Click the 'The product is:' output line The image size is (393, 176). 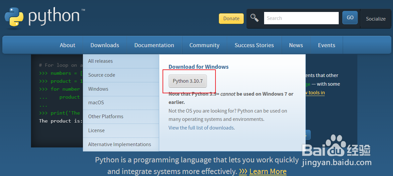click(61, 121)
